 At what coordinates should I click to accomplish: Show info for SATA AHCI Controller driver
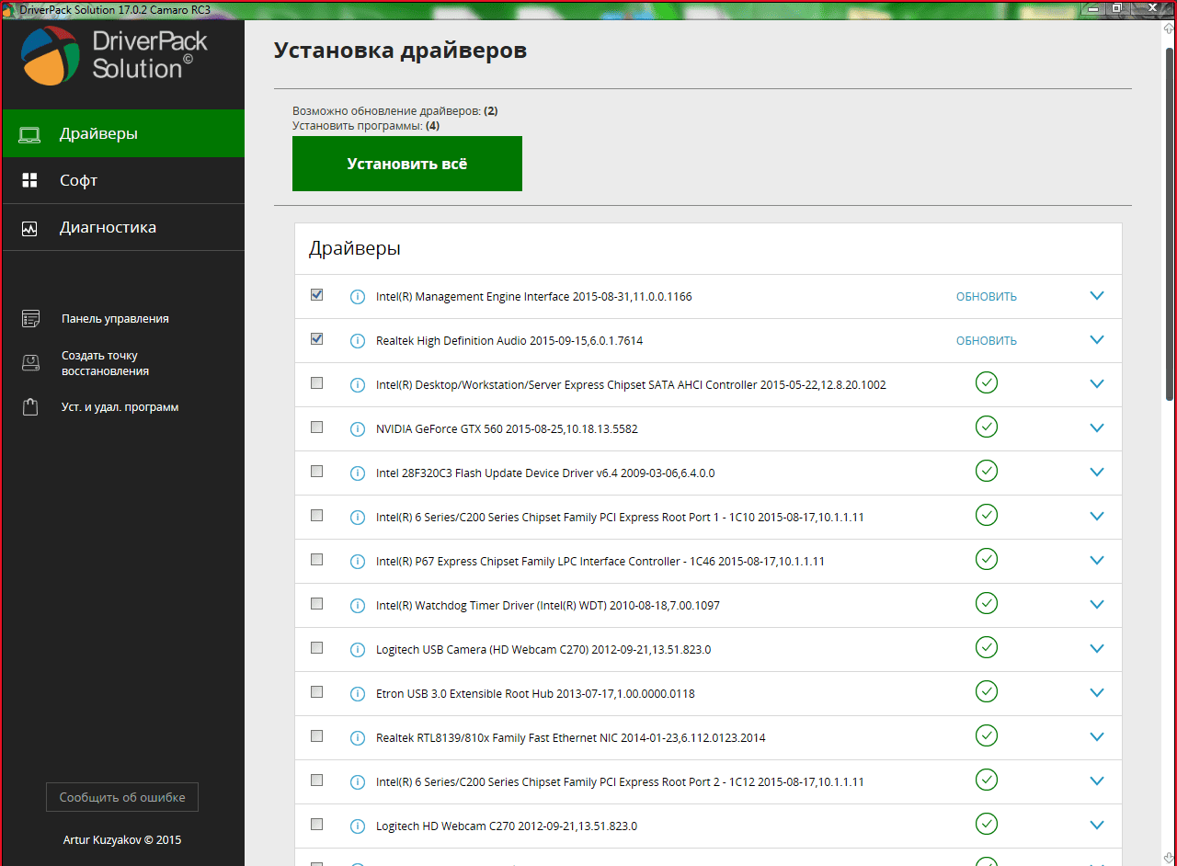point(358,385)
